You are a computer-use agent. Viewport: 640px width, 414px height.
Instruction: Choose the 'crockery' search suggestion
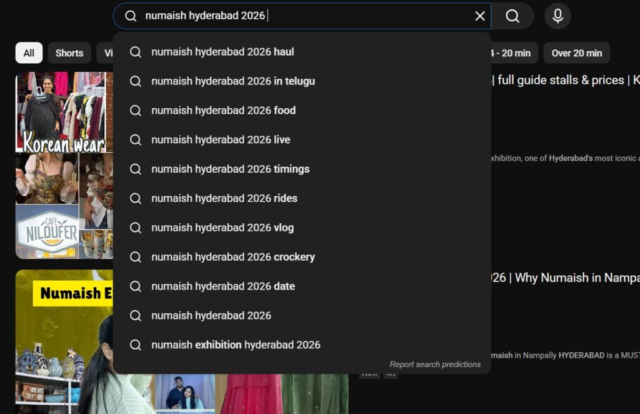point(232,257)
